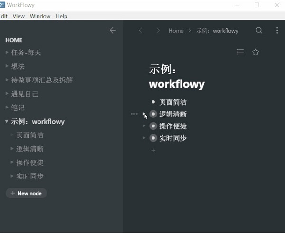Star this page with the favorite icon

(x=256, y=52)
